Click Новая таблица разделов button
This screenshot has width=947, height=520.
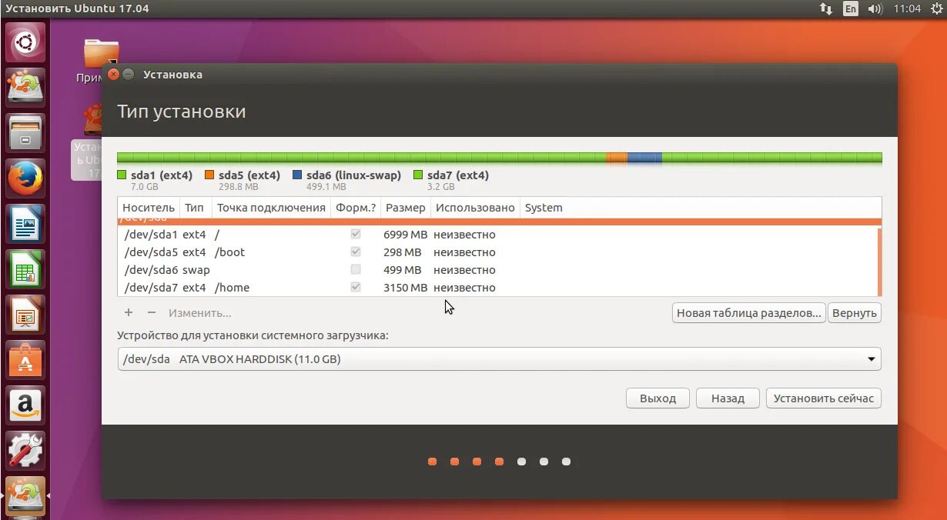coord(748,312)
